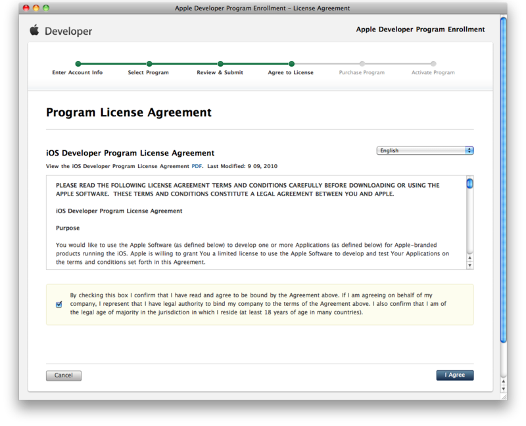Click the Purpose heading in the license text
The width and height of the screenshot is (526, 426).
click(x=68, y=228)
